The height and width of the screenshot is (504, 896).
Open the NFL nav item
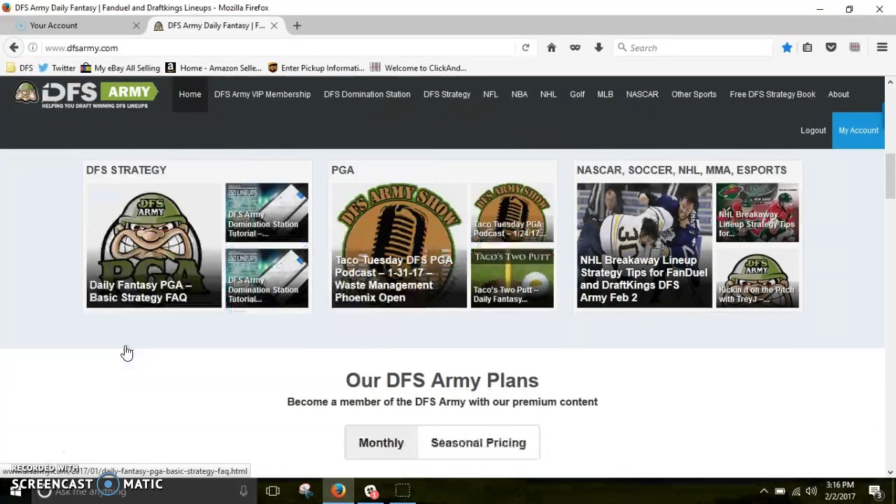(491, 94)
